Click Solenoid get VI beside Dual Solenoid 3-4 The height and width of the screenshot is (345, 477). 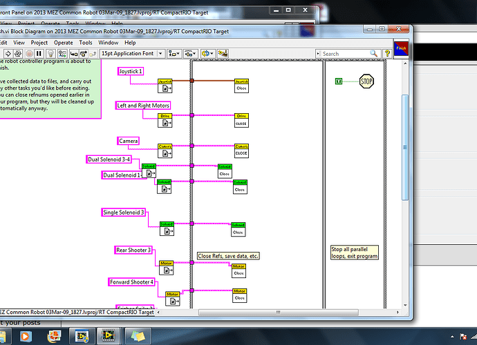tap(149, 171)
